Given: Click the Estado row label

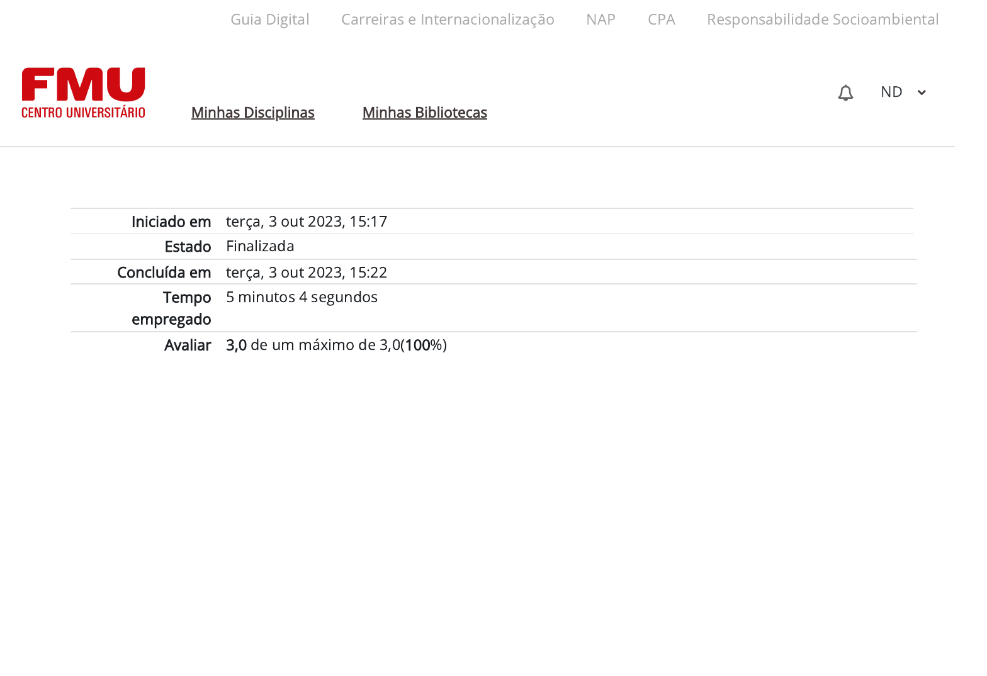Looking at the screenshot, I should tap(188, 247).
